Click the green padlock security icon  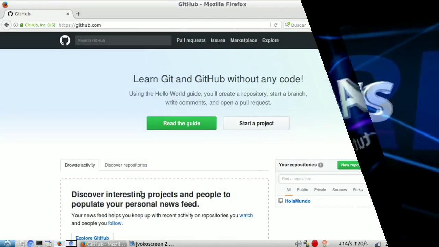22,25
